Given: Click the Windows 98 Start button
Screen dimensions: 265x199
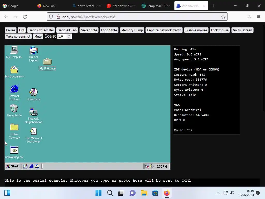Looking at the screenshot, I should pyautogui.click(x=12, y=166).
